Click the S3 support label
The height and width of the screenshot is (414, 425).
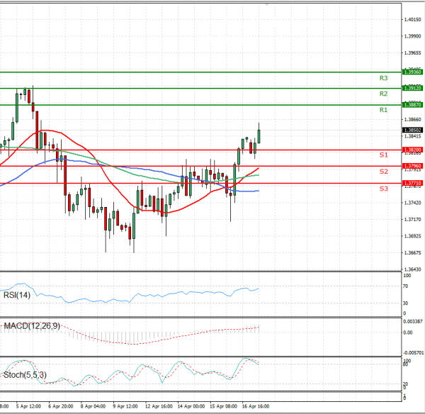(383, 189)
